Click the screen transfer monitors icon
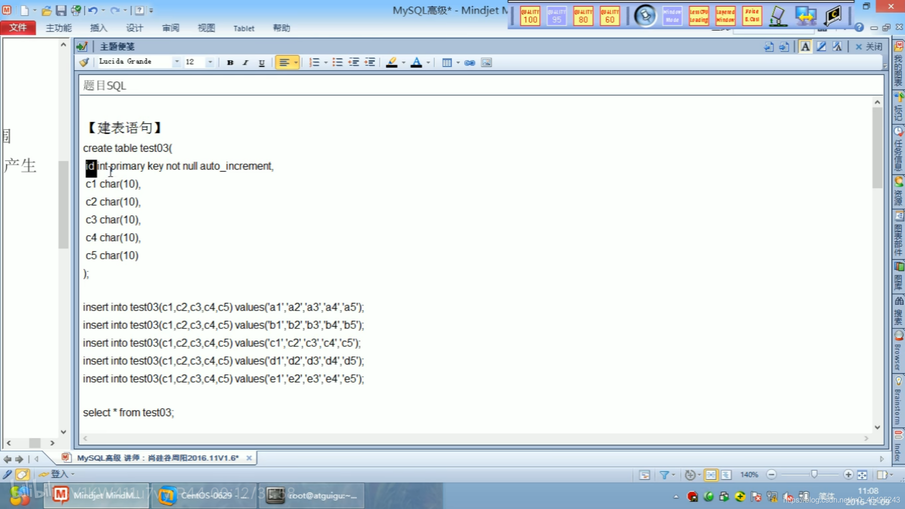The height and width of the screenshot is (509, 905). pos(805,16)
